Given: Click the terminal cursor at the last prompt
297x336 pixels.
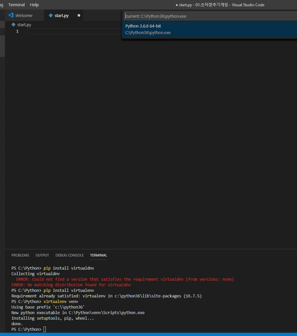Looking at the screenshot, I should pyautogui.click(x=45, y=329).
